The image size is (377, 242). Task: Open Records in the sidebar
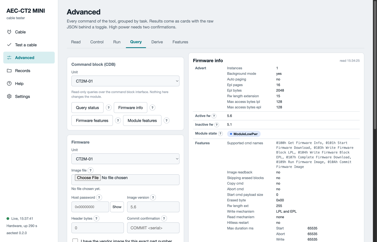tap(29, 70)
